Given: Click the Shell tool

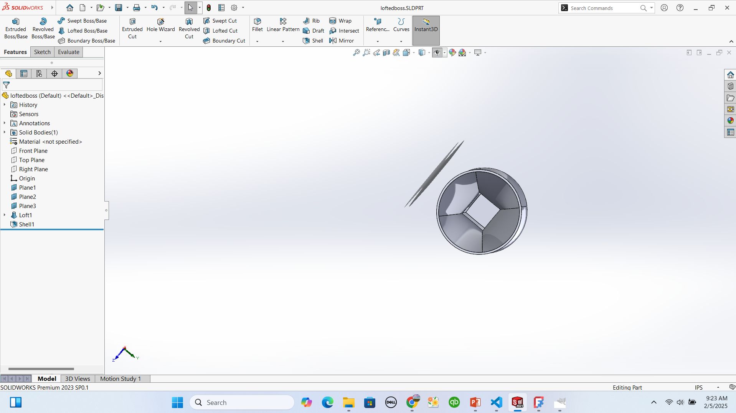Looking at the screenshot, I should [313, 41].
